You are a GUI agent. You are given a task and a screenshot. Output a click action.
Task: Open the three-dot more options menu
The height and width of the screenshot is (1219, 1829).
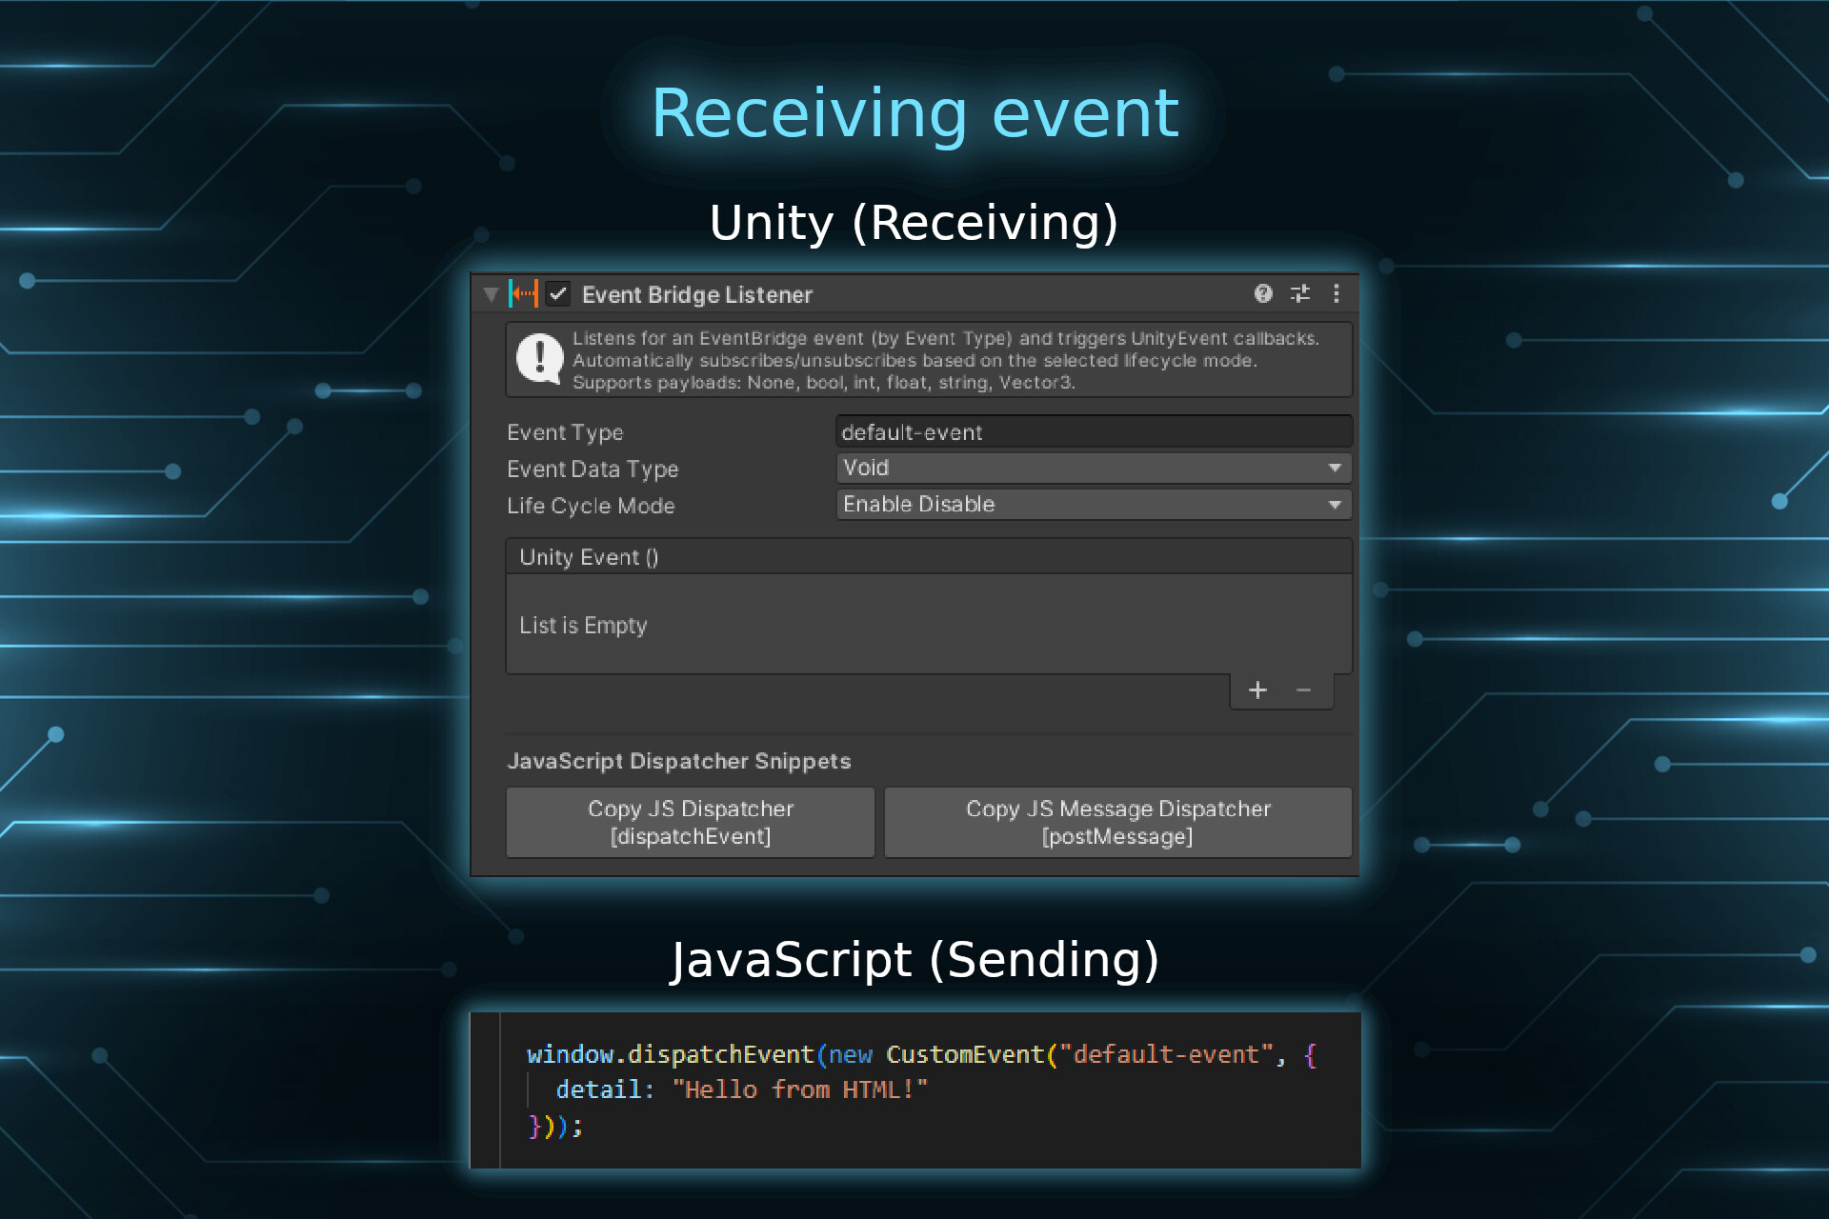pos(1337,294)
